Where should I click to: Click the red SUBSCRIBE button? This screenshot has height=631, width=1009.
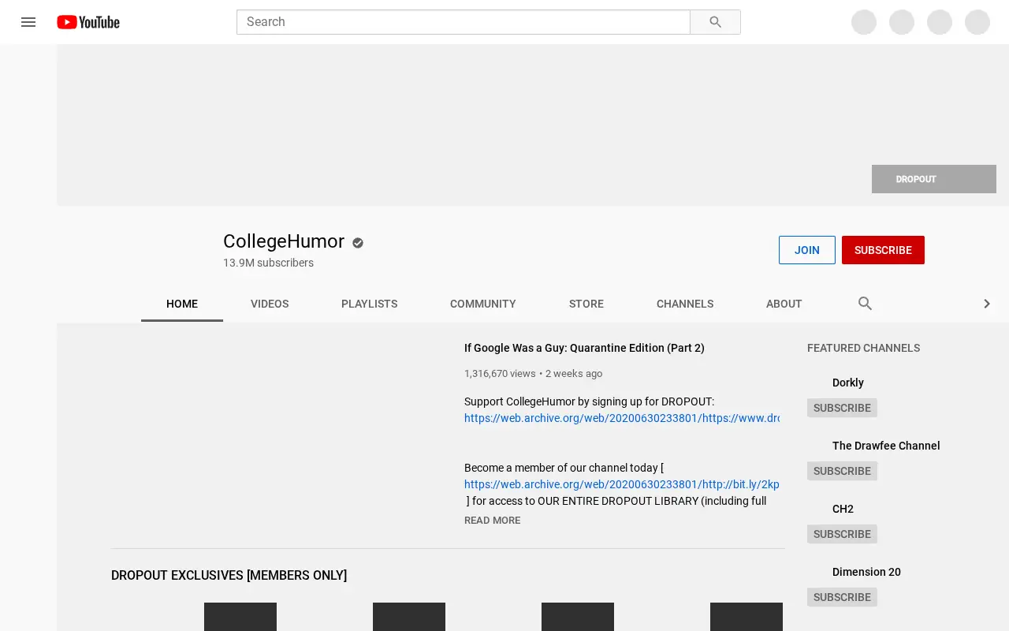[883, 250]
